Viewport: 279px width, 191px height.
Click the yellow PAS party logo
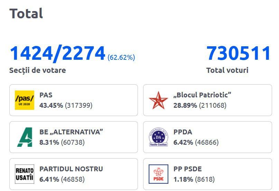(25, 100)
